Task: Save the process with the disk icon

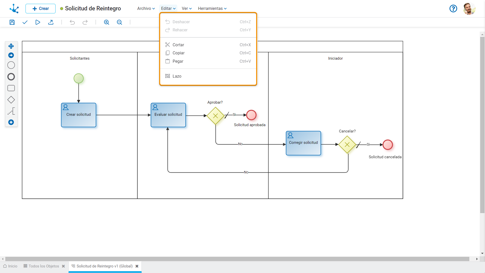Action: [x=12, y=22]
